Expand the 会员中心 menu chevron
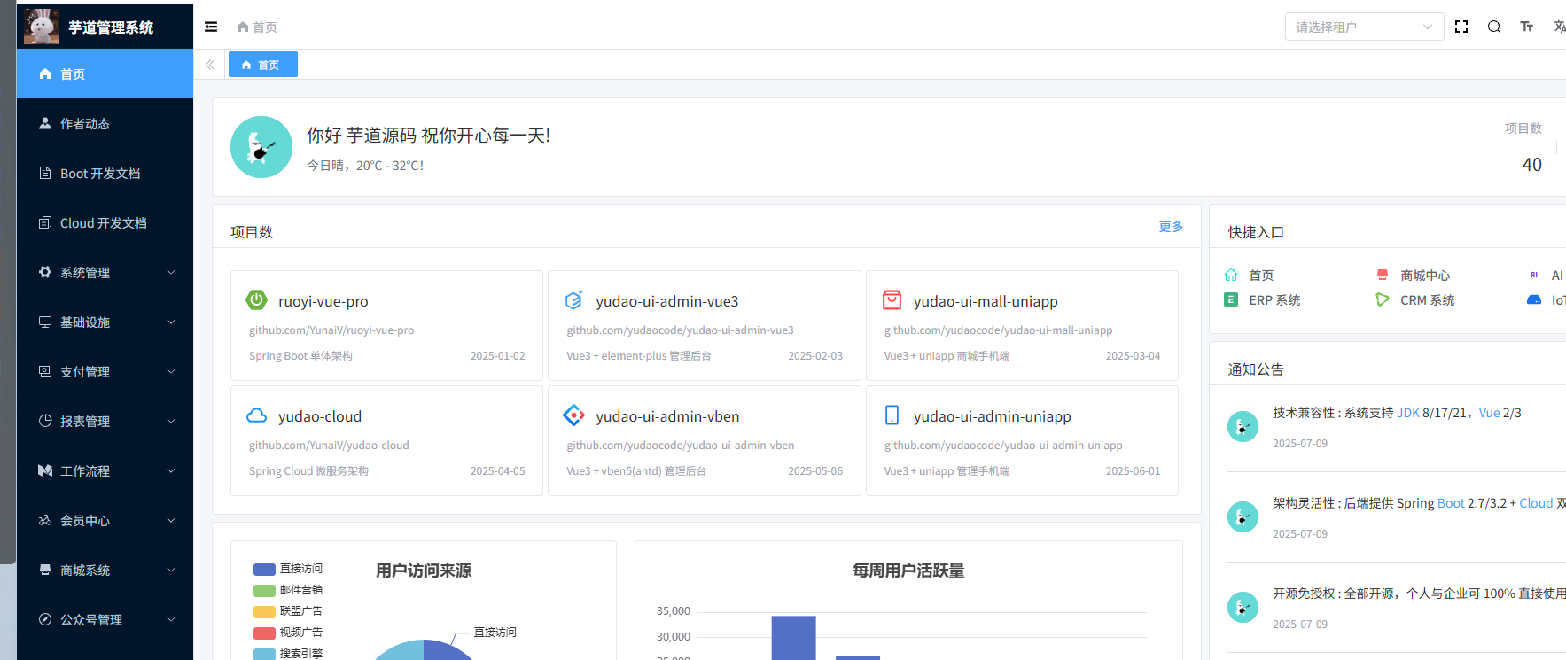Viewport: 1566px width, 660px height. tap(171, 520)
